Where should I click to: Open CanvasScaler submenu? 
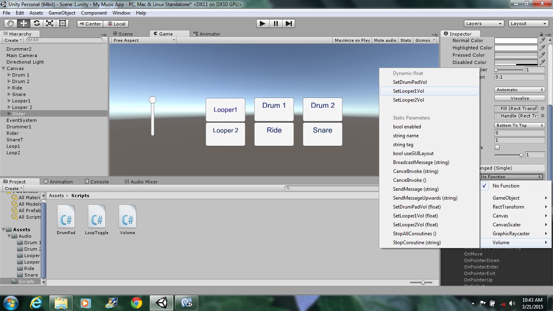tap(516, 225)
